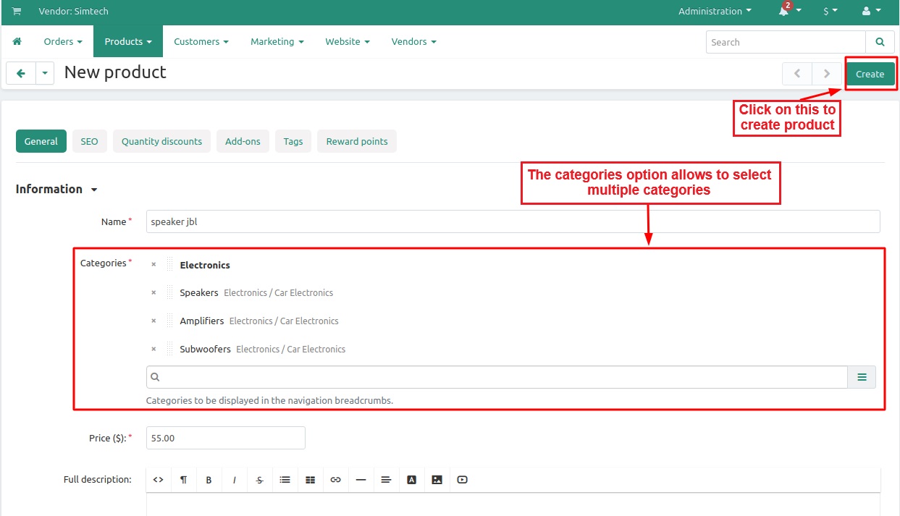Open the notifications bell icon
Viewport: 900px width, 516px height.
pyautogui.click(x=784, y=12)
